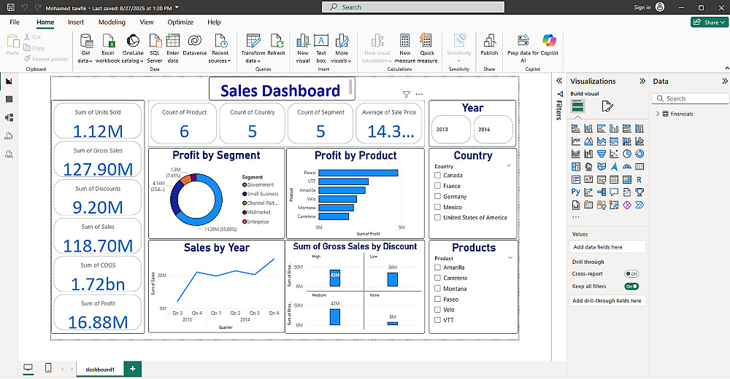The width and height of the screenshot is (730, 379).
Task: Open Transform data dropdown
Action: tap(253, 48)
